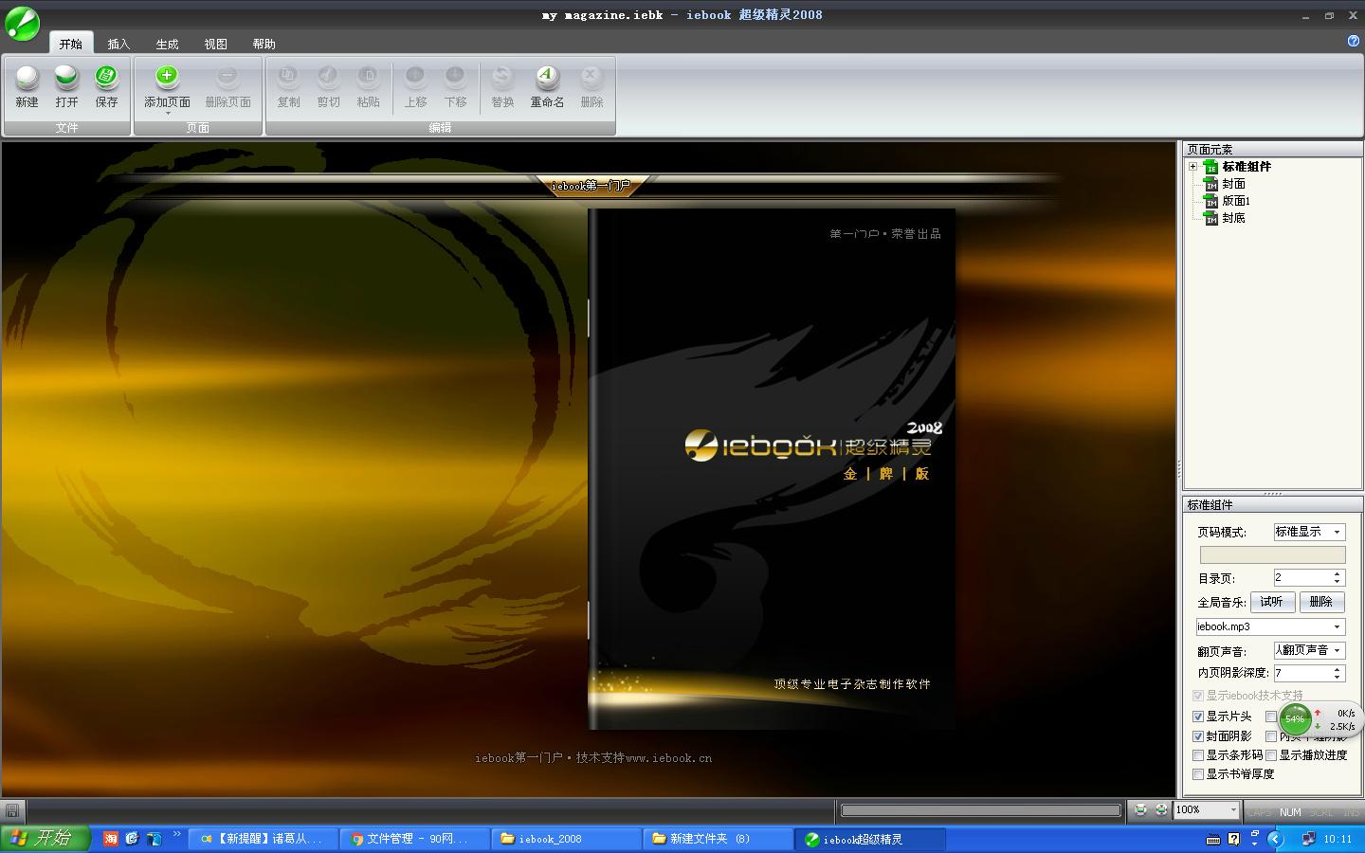
Task: Expand the 标准组件 tree node
Action: click(x=1193, y=167)
